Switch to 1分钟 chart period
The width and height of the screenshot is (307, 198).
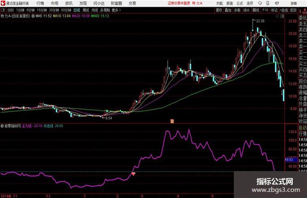(20, 10)
